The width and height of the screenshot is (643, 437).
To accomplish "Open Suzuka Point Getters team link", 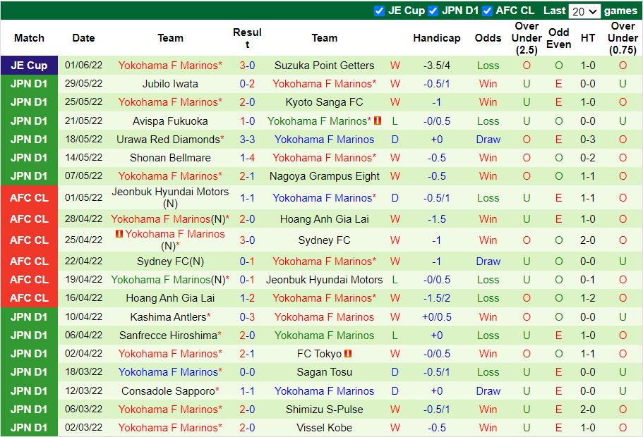I will (x=325, y=65).
